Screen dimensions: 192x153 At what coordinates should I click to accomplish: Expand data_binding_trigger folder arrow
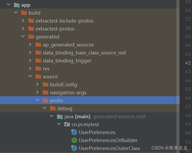pos(30,60)
